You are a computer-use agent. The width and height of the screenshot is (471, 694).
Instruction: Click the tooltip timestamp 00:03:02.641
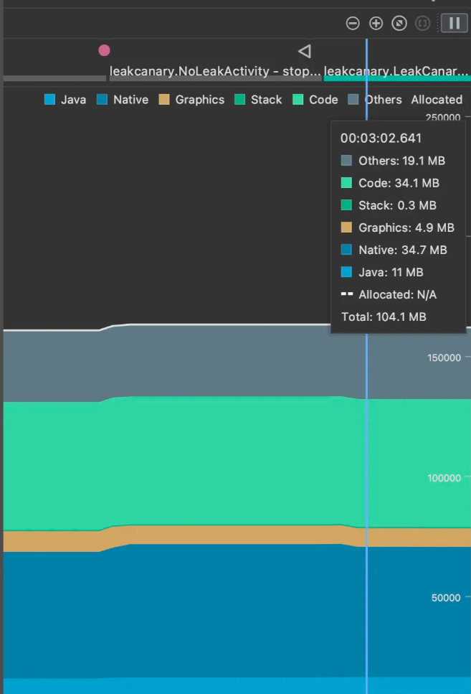[x=381, y=138]
